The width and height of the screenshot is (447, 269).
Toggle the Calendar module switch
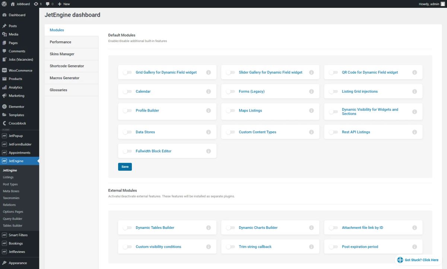[x=127, y=92]
